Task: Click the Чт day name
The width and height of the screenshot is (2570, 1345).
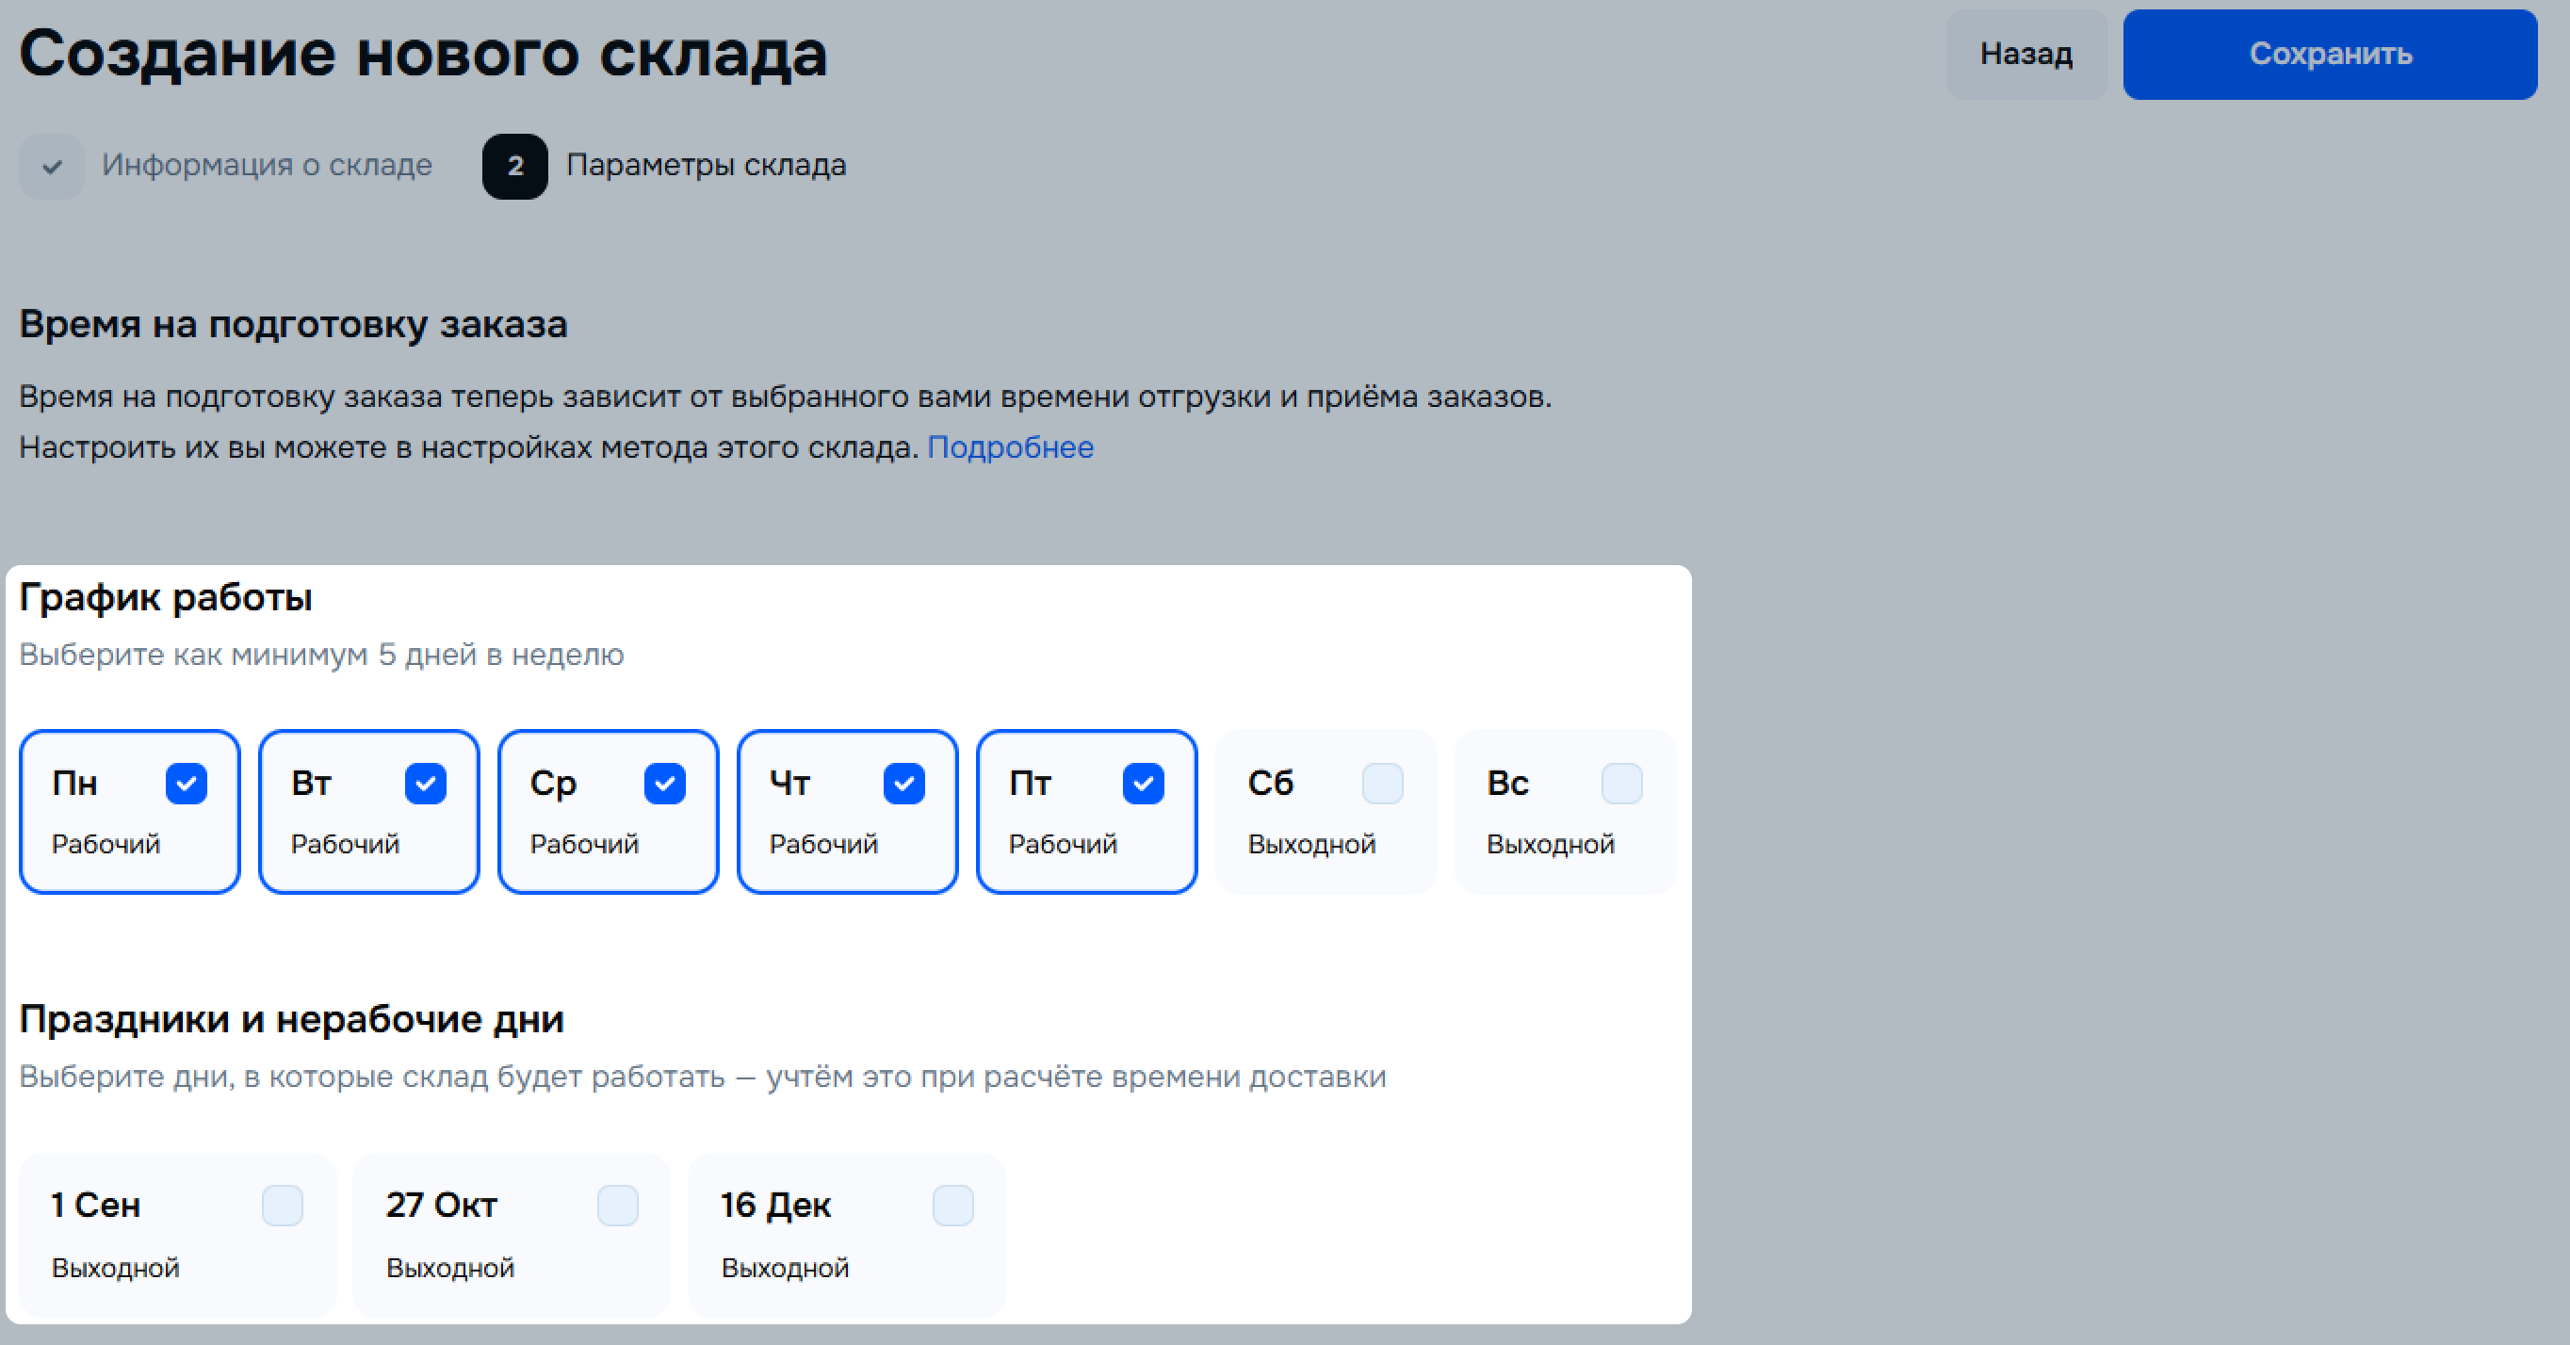Action: click(789, 784)
